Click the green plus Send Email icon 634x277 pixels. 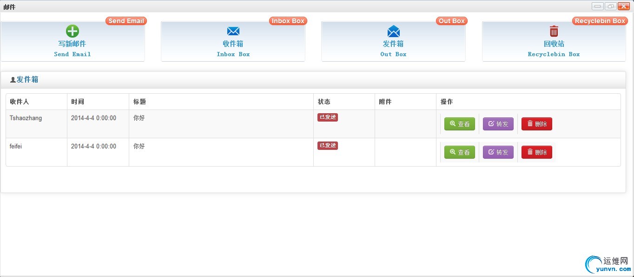pyautogui.click(x=73, y=31)
